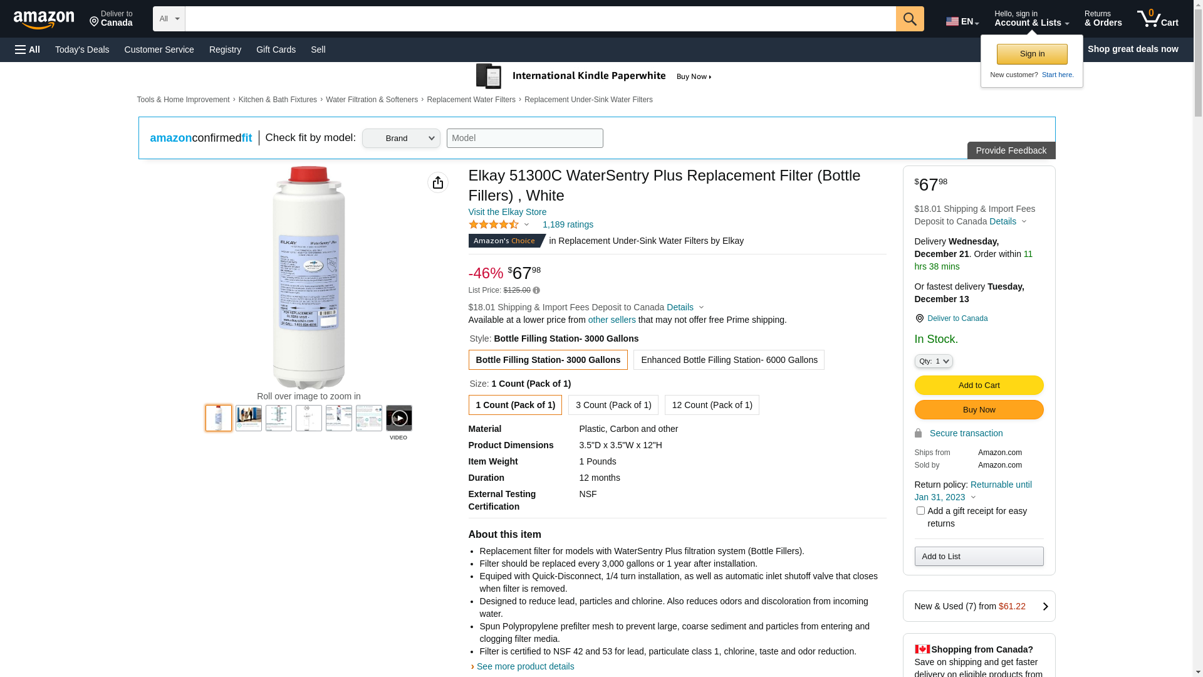The image size is (1203, 677).
Task: Open the All hamburger menu
Action: coord(28,50)
